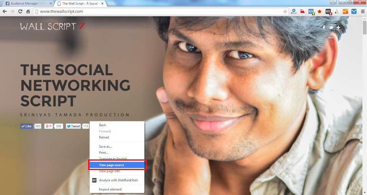The height and width of the screenshot is (195, 367).
Task: Open the blue code tag extension icon
Action: point(311,11)
